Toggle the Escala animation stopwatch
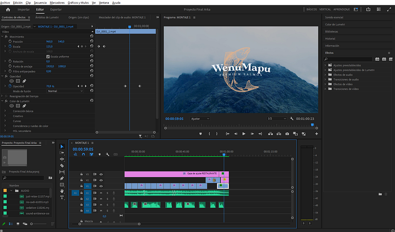The height and width of the screenshot is (232, 395). coord(10,46)
